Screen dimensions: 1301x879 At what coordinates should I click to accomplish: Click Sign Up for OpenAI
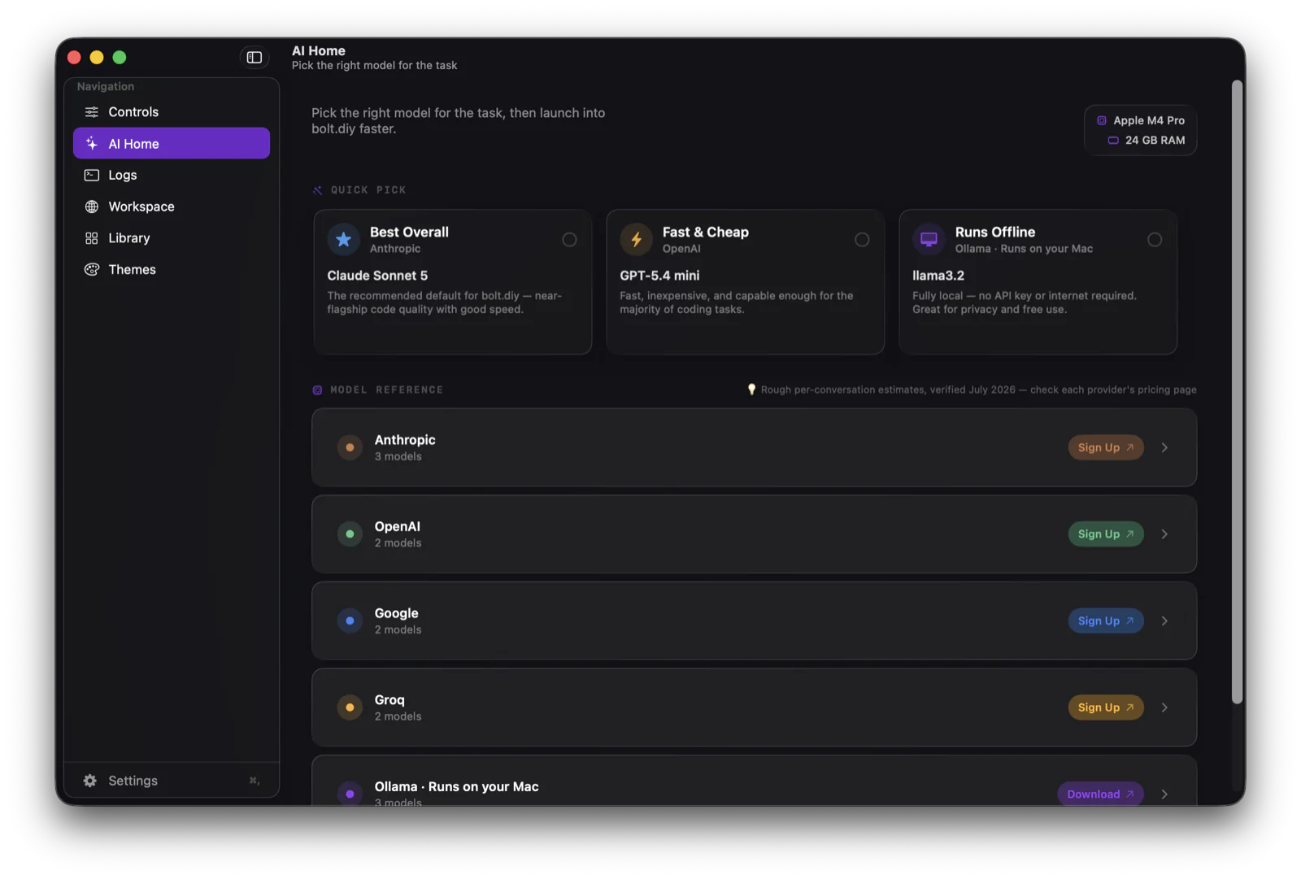1106,534
